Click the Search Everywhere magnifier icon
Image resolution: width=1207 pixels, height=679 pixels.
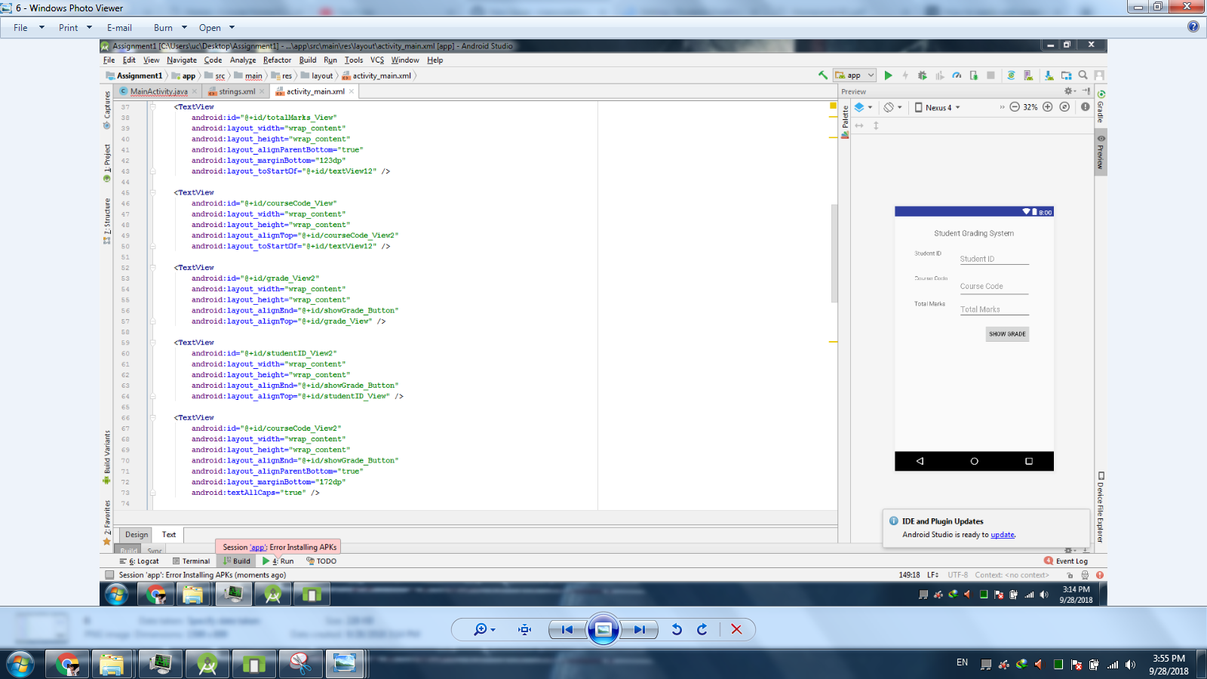1083,75
